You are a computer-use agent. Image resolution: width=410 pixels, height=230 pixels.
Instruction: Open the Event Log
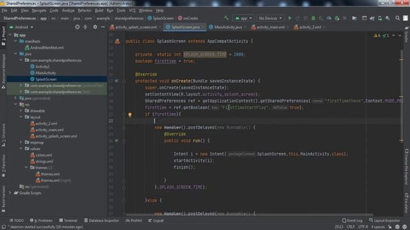click(x=352, y=220)
